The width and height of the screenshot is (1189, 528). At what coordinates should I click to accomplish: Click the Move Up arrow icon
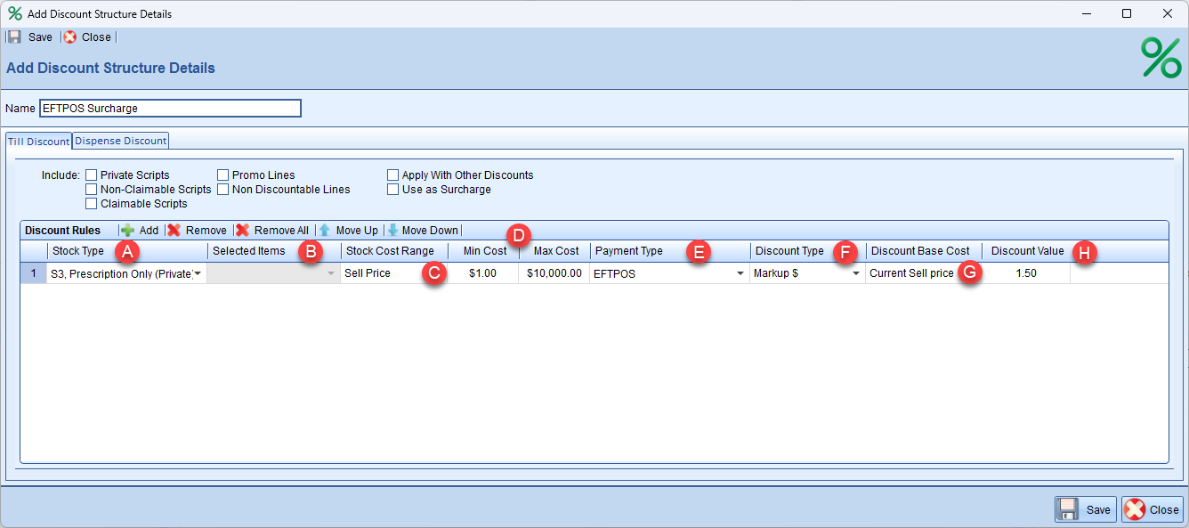point(325,231)
